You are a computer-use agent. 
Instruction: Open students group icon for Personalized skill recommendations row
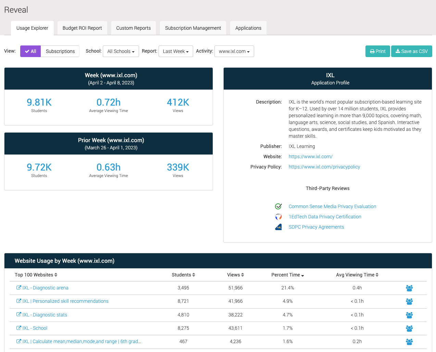[x=409, y=301]
